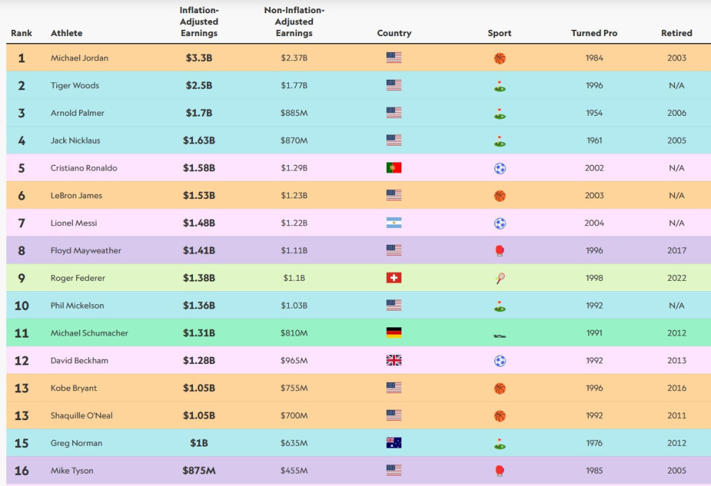Click the Portugal flag beside Cristiano Ronaldo
The width and height of the screenshot is (711, 486).
coord(394,168)
